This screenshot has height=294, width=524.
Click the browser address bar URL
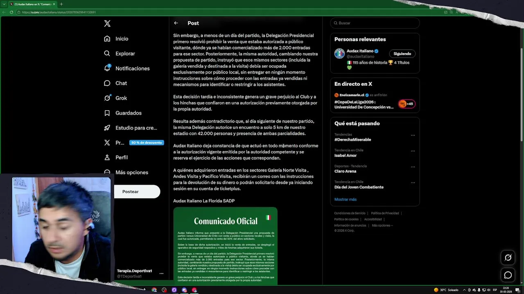coord(59,12)
